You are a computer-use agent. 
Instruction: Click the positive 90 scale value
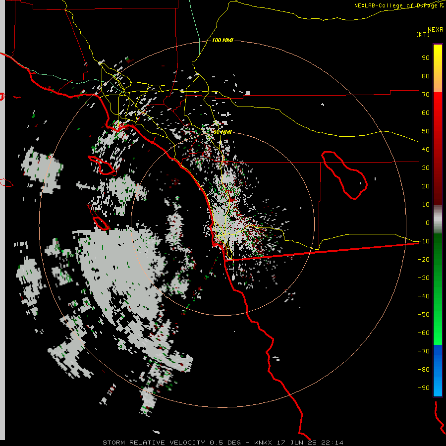[x=426, y=58]
